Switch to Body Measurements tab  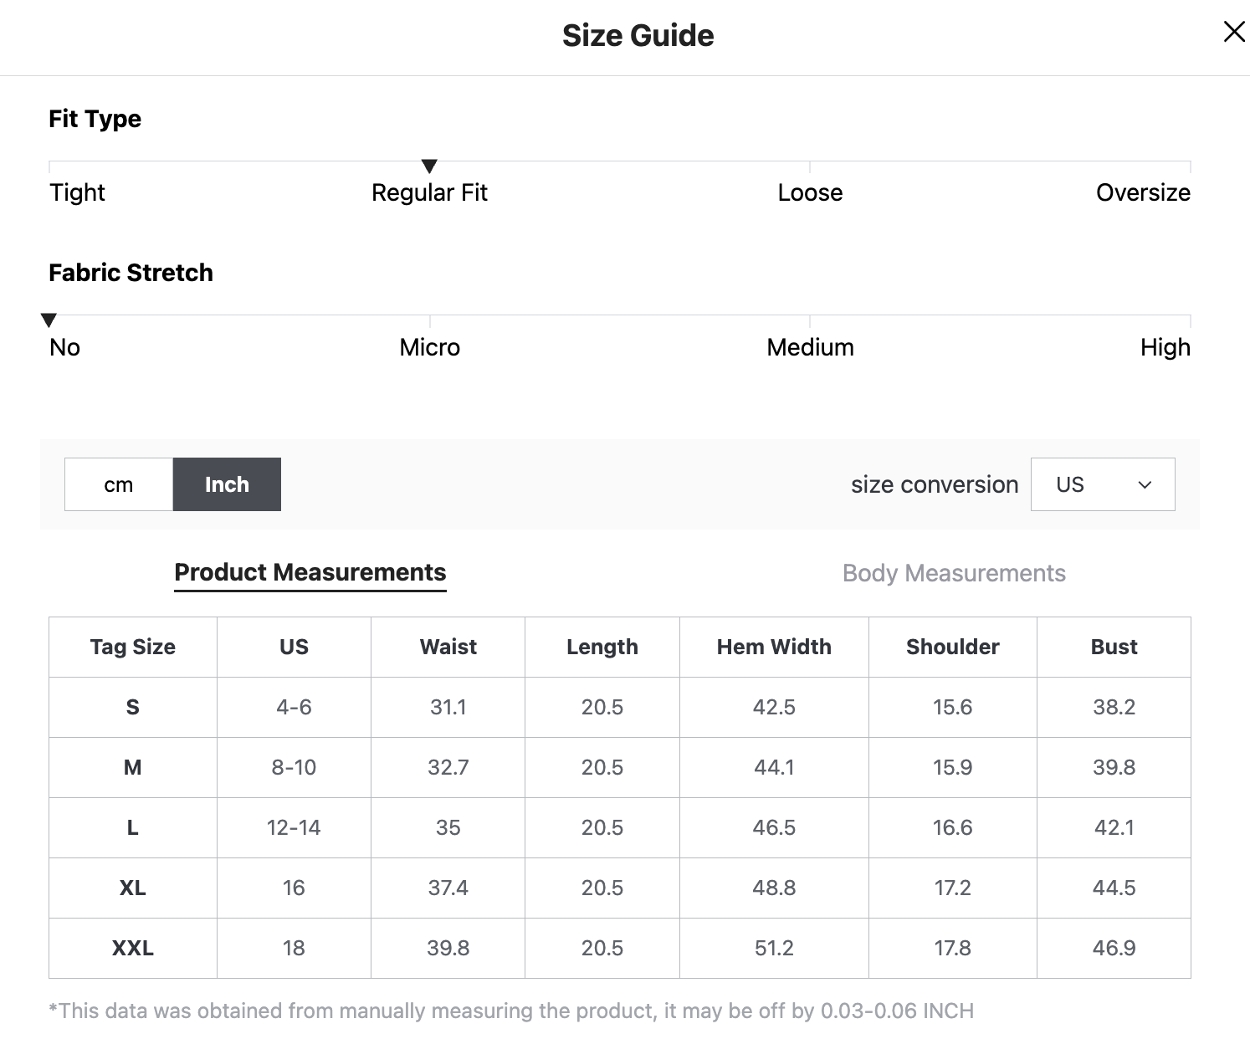[953, 573]
